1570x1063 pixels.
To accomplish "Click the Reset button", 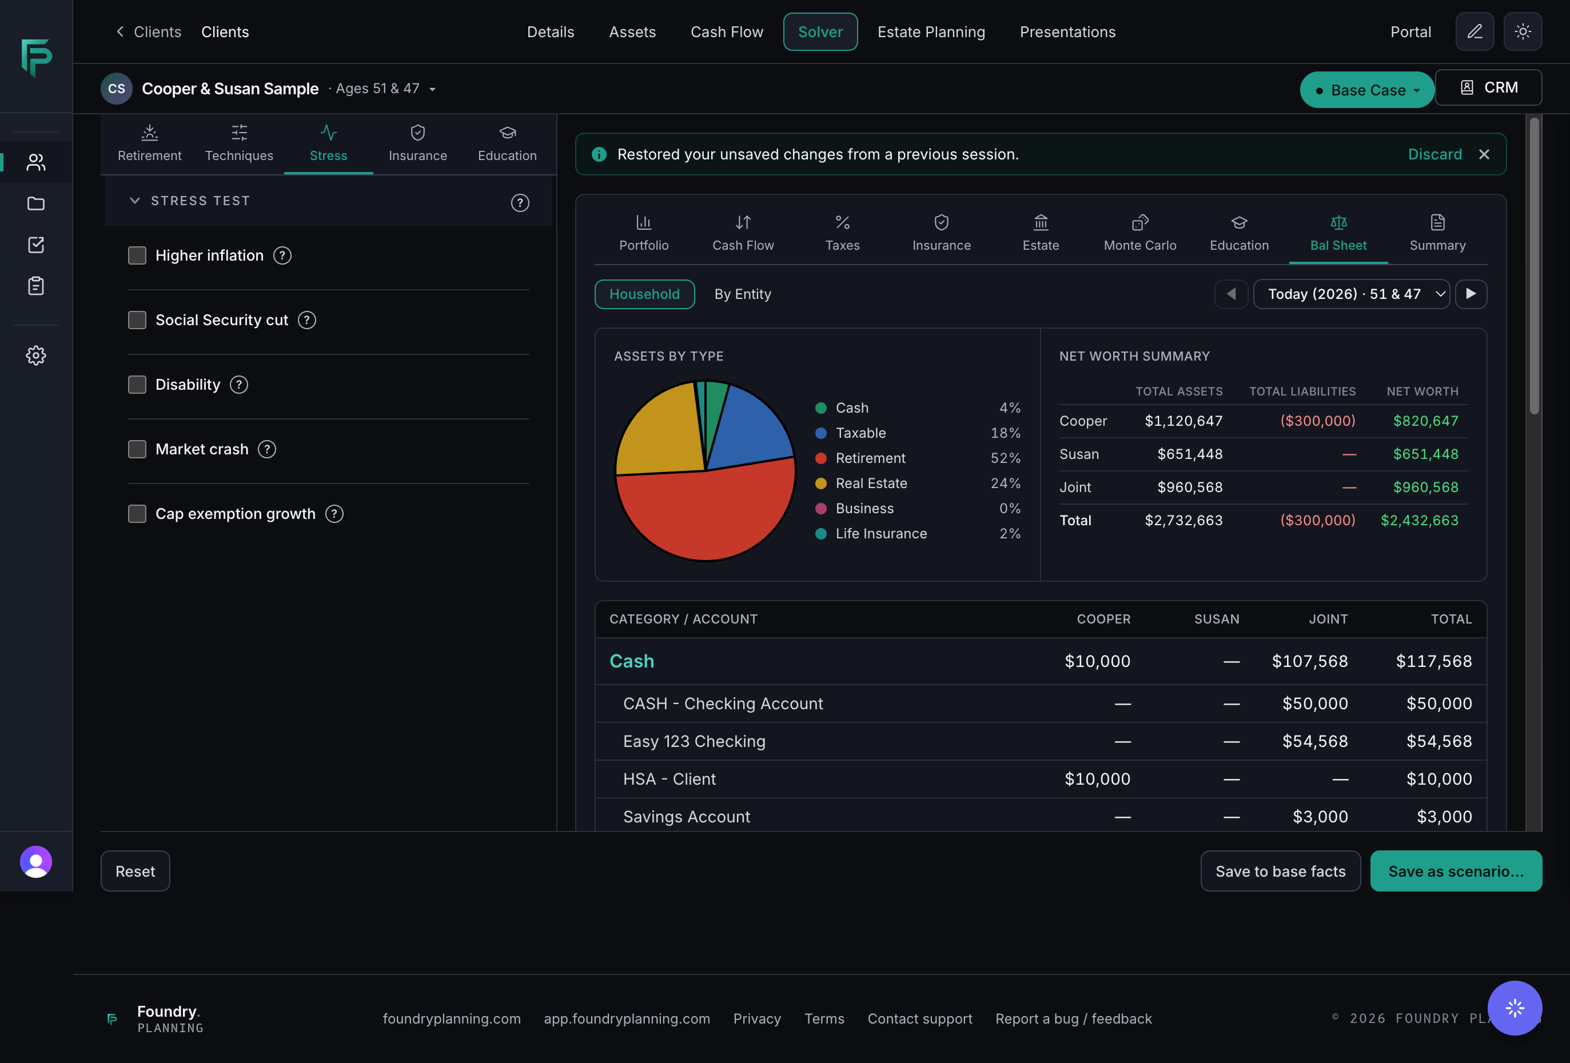I will tap(135, 871).
